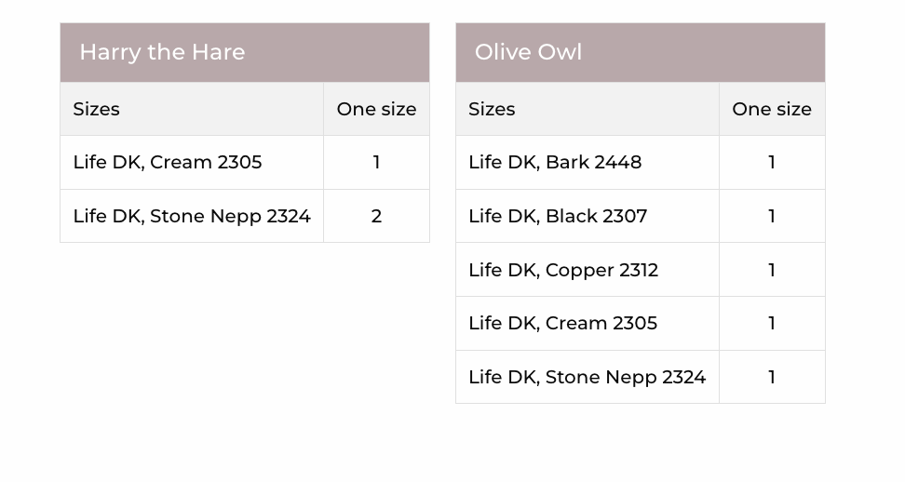The image size is (905, 482).
Task: Click quantity for Cream 2305 in Olive Owl table
Action: [x=772, y=323]
